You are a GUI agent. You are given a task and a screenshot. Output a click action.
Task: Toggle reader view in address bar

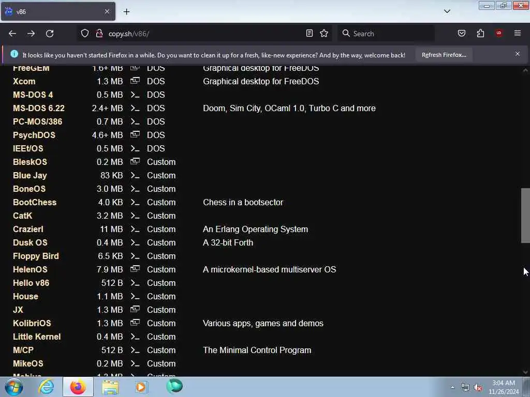(310, 33)
